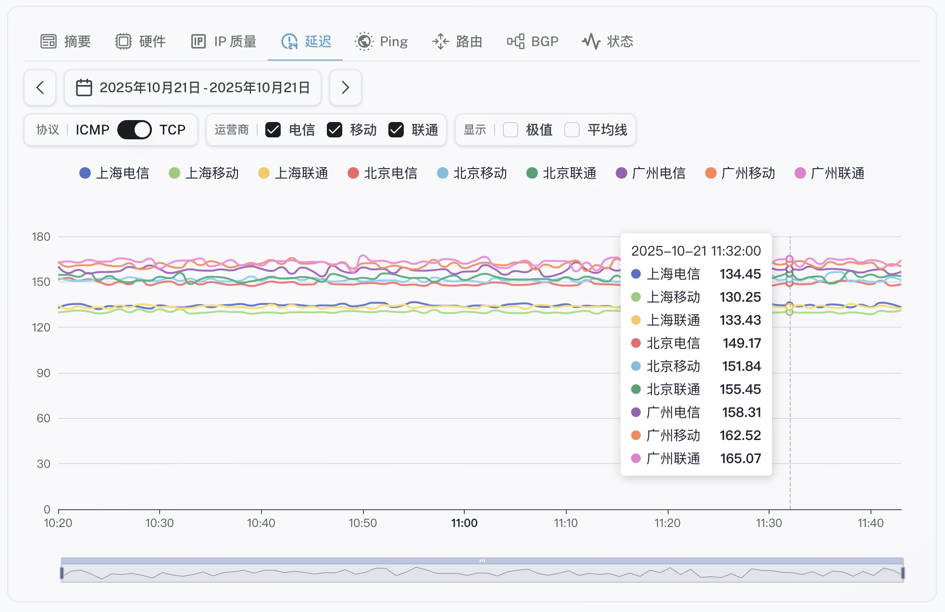
Task: Uncheck the 电信 carrier checkbox
Action: coord(273,130)
